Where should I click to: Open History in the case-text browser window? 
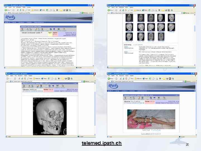47,10
